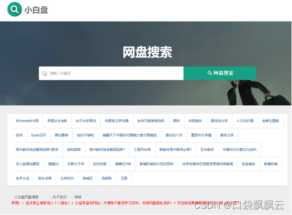Click the 高中教材完全解读选修1 tag without 数学
The image size is (292, 215).
coord(107,150)
